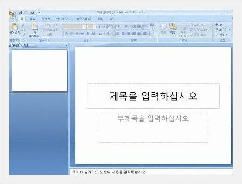
Task: Save the presentation from quick access toolbar
Action: coord(20,12)
